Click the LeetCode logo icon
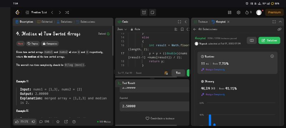Image resolution: width=286 pixels, height=128 pixels. point(18,12)
